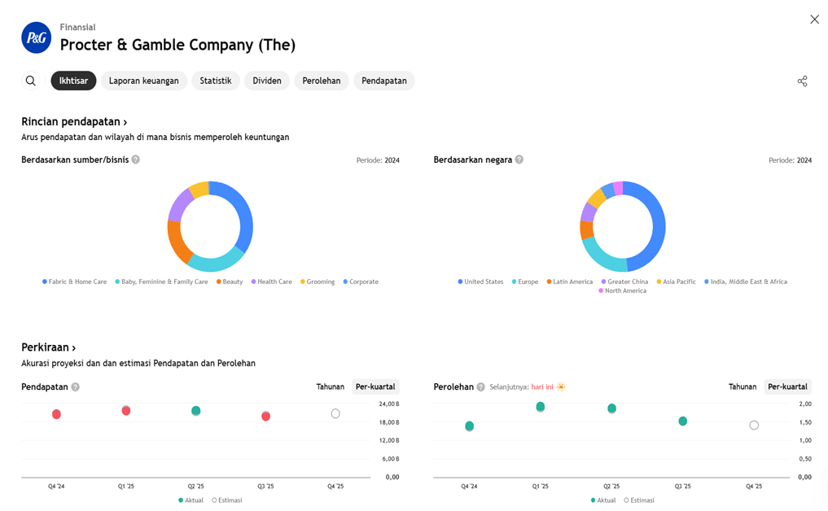Toggle the North America legend item
828x511 pixels.
tap(623, 290)
